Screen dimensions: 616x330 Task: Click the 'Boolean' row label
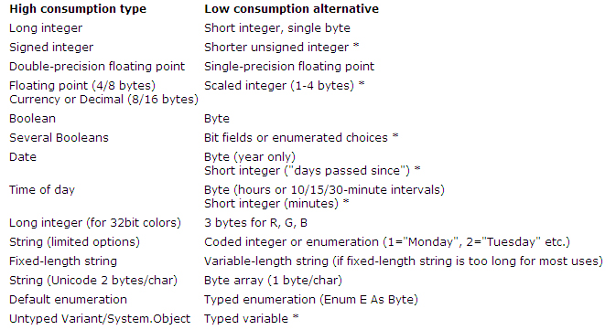coord(33,119)
